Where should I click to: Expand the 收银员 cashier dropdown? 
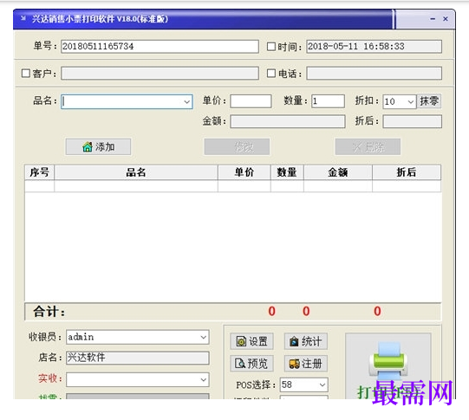204,337
